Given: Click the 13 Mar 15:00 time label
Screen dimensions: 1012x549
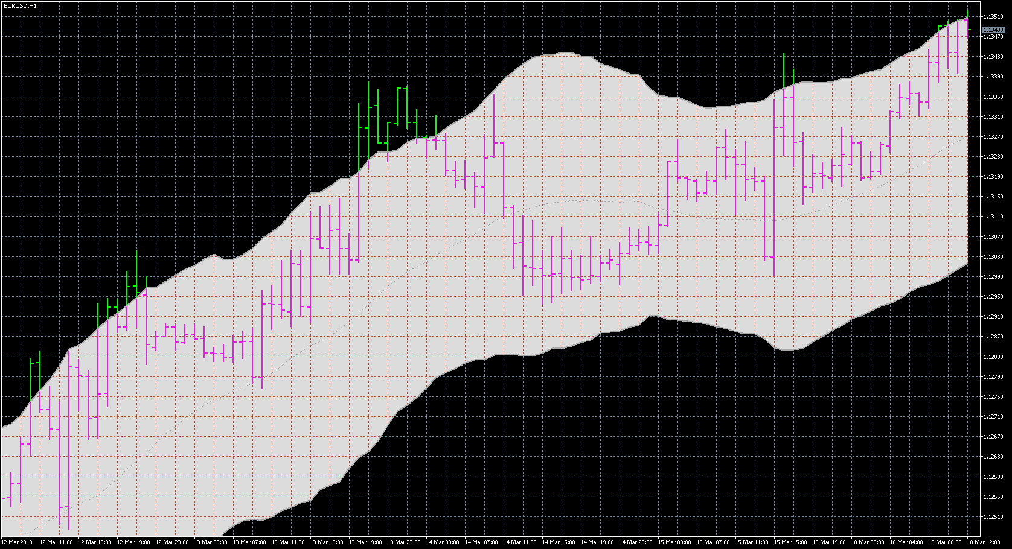Looking at the screenshot, I should (x=327, y=542).
